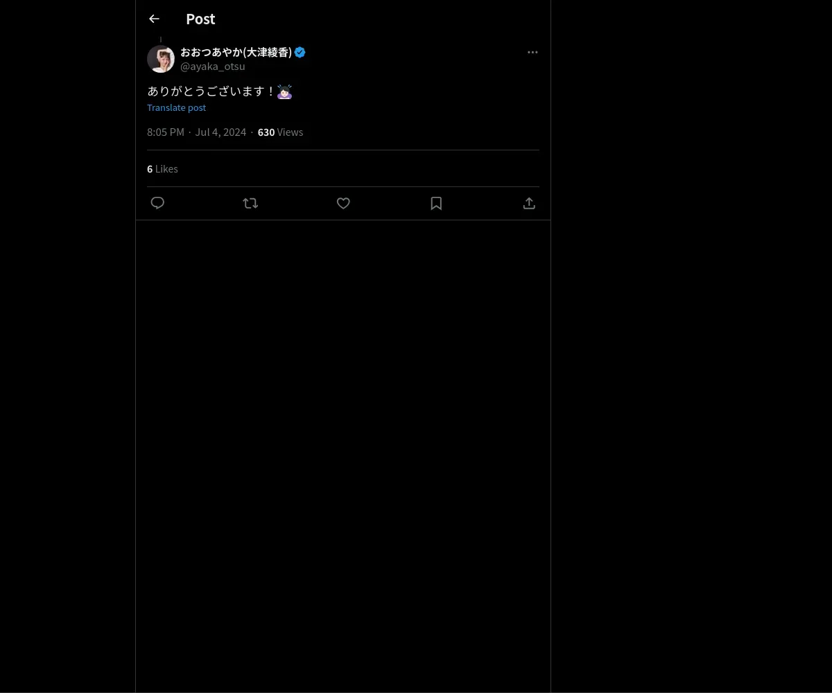
Task: Click the bowing person emoji
Action: point(284,91)
